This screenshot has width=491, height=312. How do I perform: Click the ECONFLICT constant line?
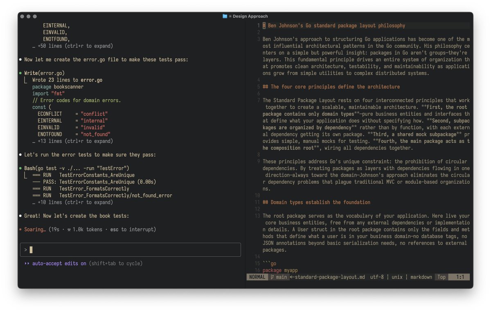[x=72, y=114]
